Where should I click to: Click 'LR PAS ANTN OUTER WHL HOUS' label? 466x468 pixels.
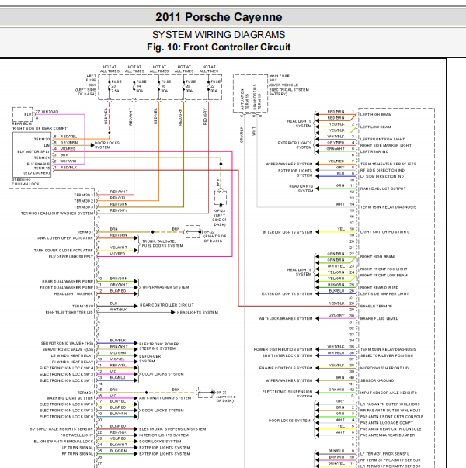click(x=390, y=404)
